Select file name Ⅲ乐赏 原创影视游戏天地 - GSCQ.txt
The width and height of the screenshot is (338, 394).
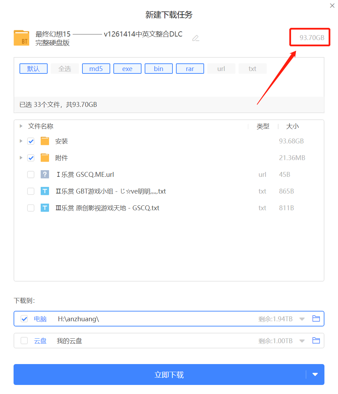(x=107, y=208)
